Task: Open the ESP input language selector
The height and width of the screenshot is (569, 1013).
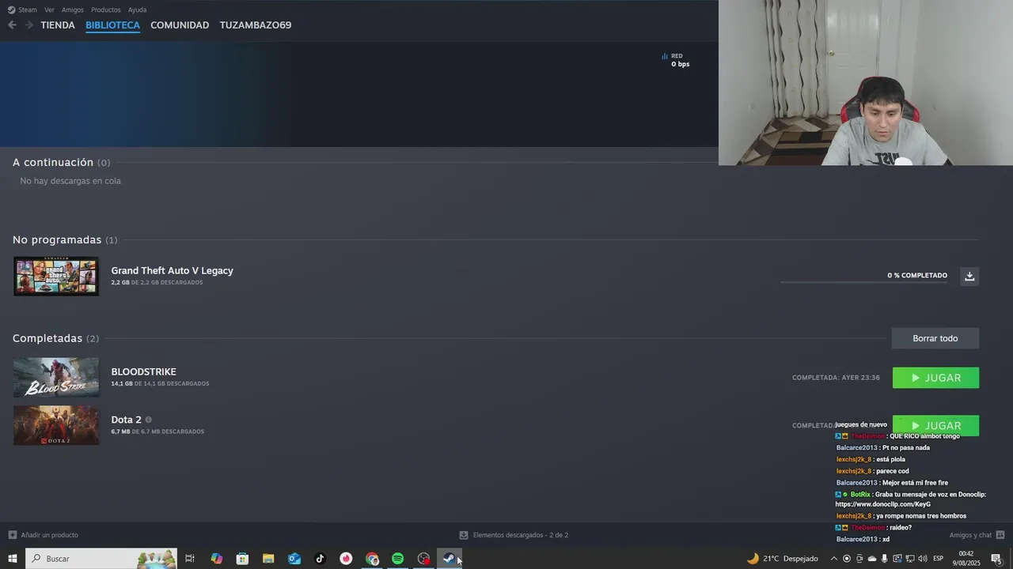Action: (938, 559)
